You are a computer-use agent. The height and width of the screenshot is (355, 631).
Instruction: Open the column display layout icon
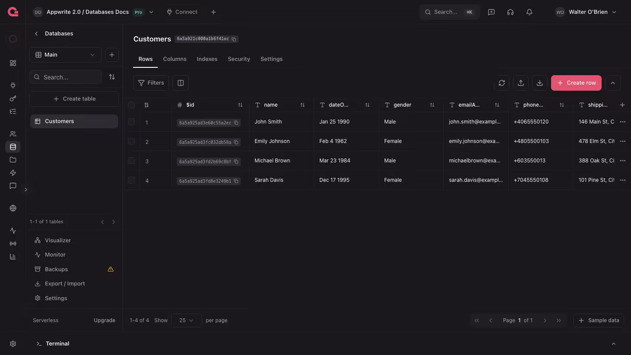[x=181, y=83]
